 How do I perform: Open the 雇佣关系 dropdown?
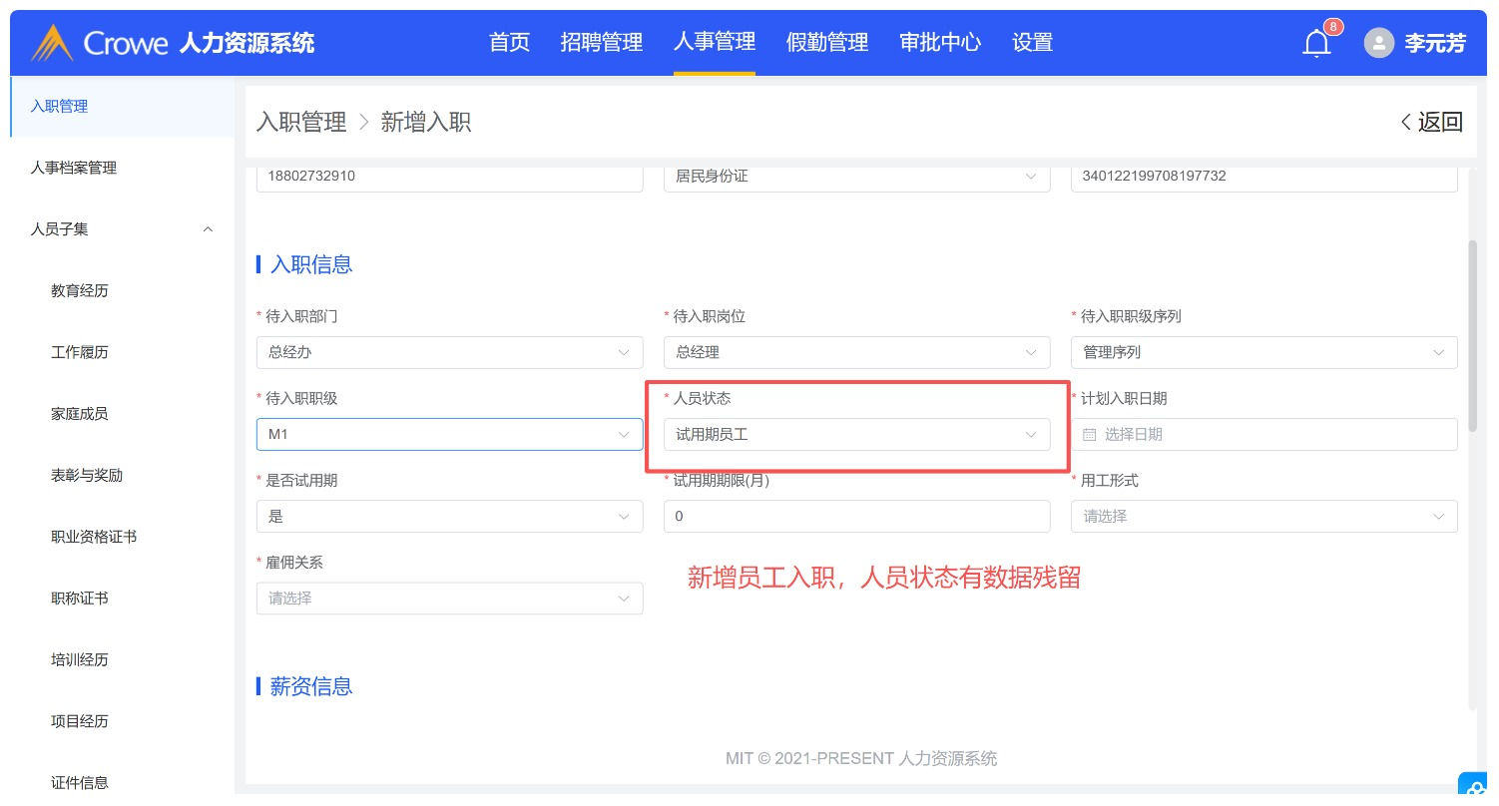point(449,599)
